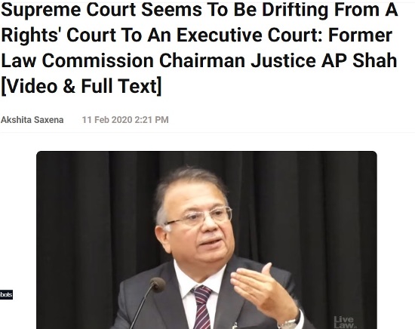The width and height of the screenshot is (415, 329).
Task: Click the 2:21 PM timestamp
Action: (152, 120)
